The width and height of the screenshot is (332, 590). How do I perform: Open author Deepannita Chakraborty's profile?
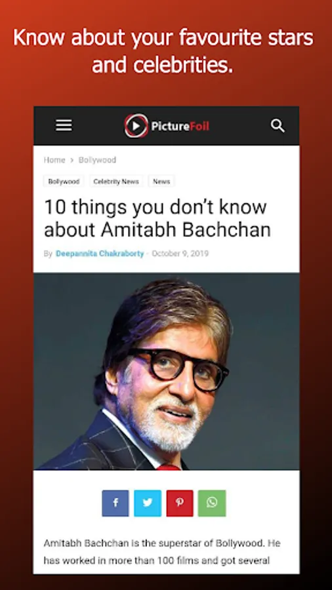[100, 254]
